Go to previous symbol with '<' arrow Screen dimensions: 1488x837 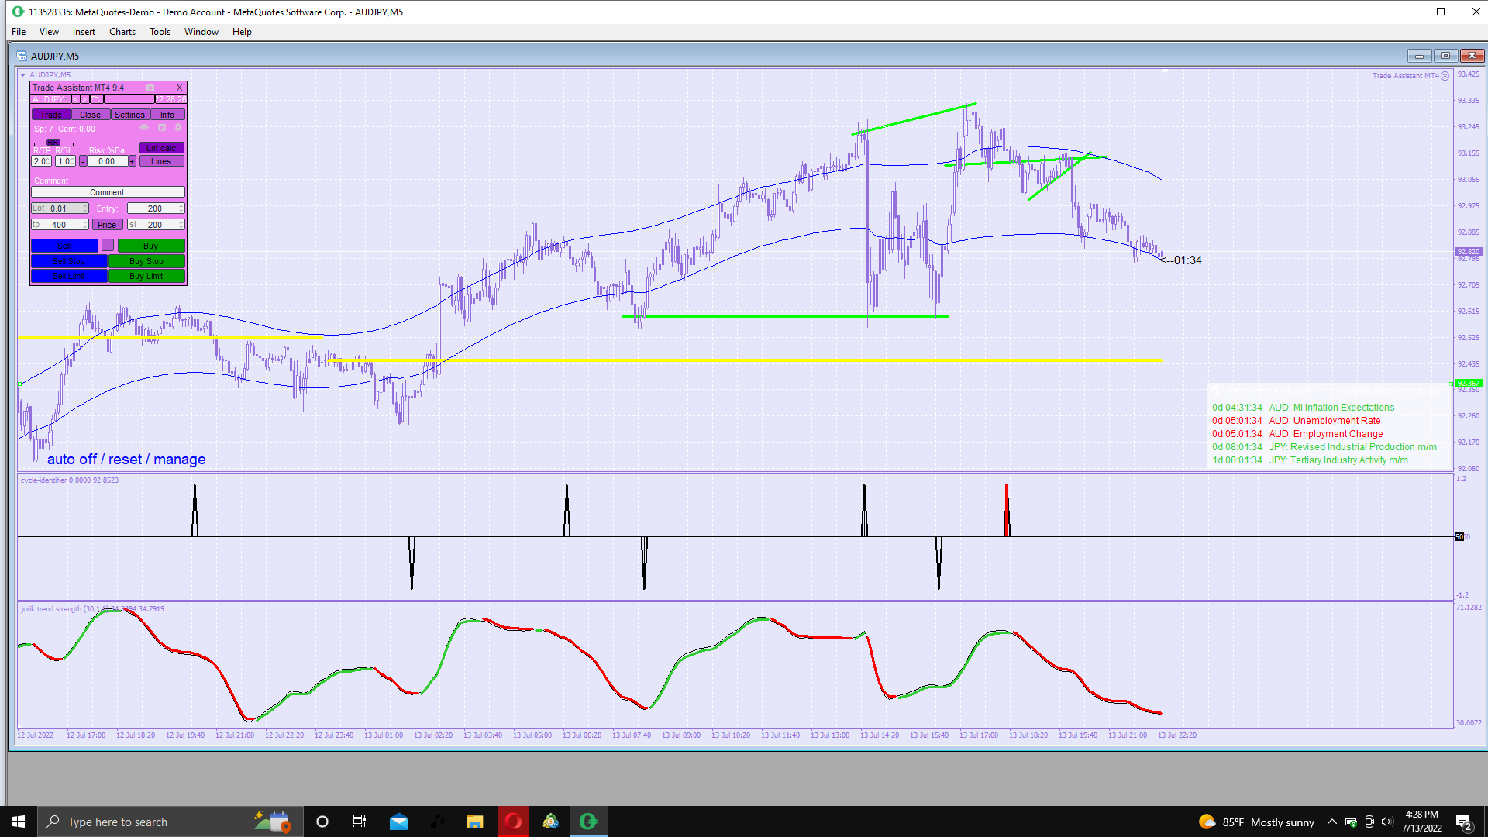(75, 99)
